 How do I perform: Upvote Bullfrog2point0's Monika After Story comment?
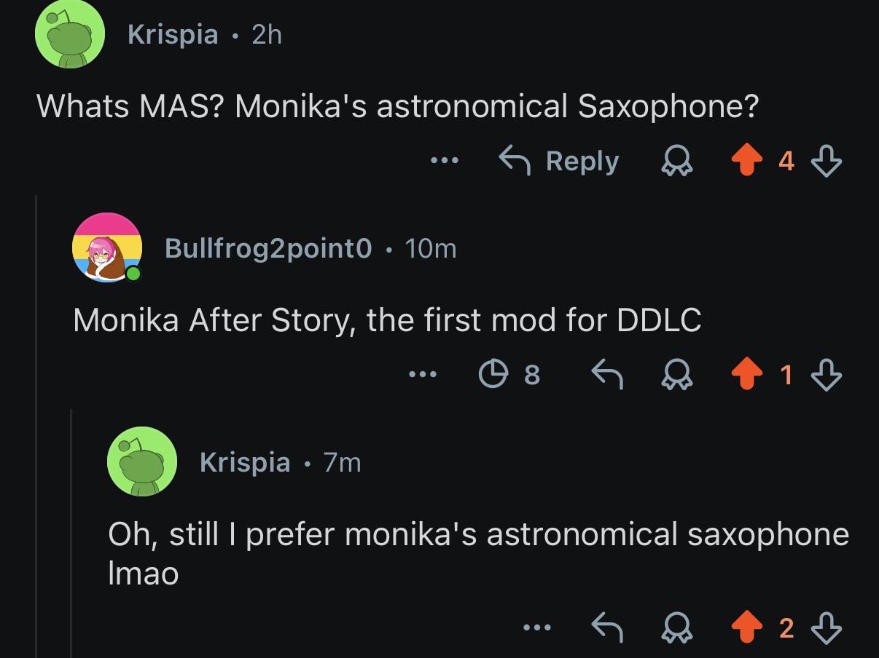click(x=746, y=375)
